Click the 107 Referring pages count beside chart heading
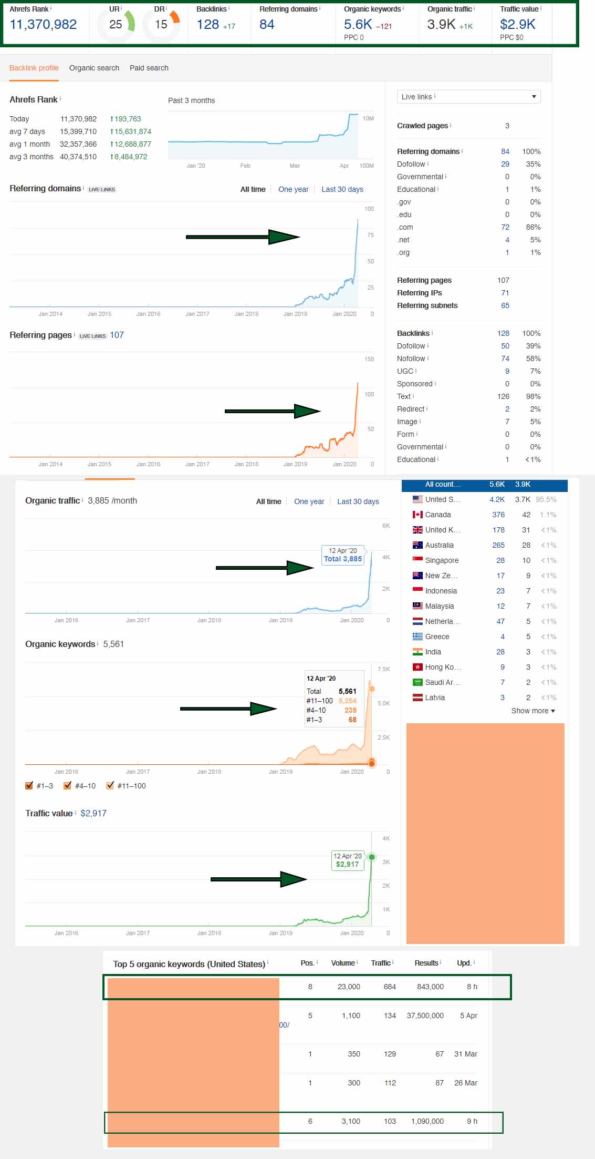595x1159 pixels. click(x=117, y=335)
